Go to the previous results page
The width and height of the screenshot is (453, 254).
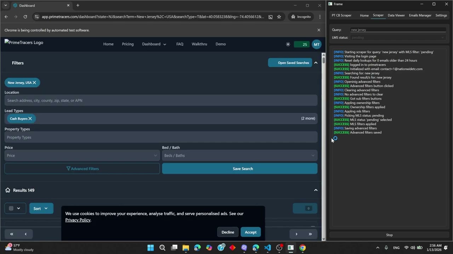pyautogui.click(x=25, y=234)
